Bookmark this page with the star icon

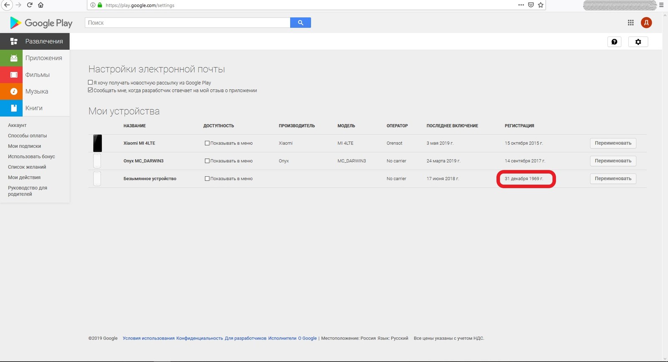coord(541,5)
